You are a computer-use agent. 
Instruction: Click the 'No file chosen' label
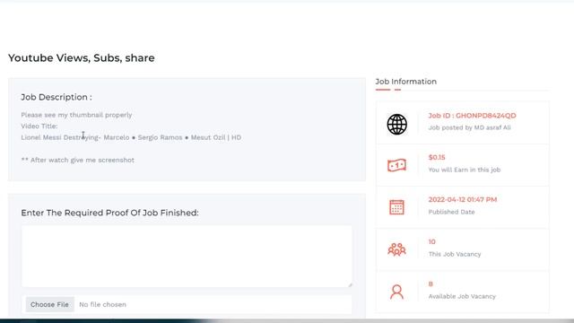(x=102, y=304)
